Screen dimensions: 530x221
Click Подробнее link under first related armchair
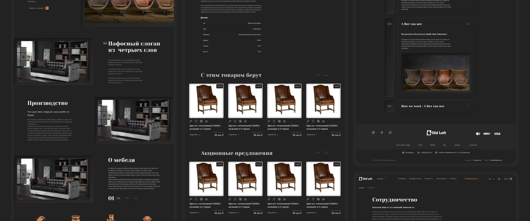point(195,135)
